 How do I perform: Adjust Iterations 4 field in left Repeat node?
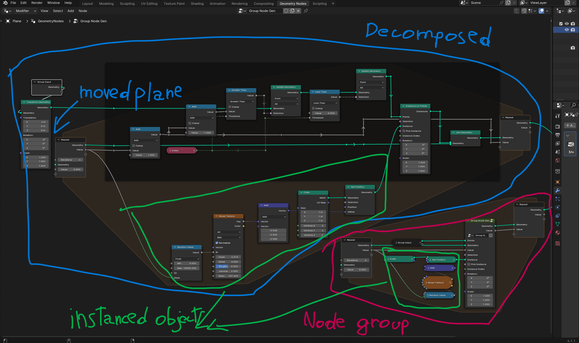tap(71, 160)
